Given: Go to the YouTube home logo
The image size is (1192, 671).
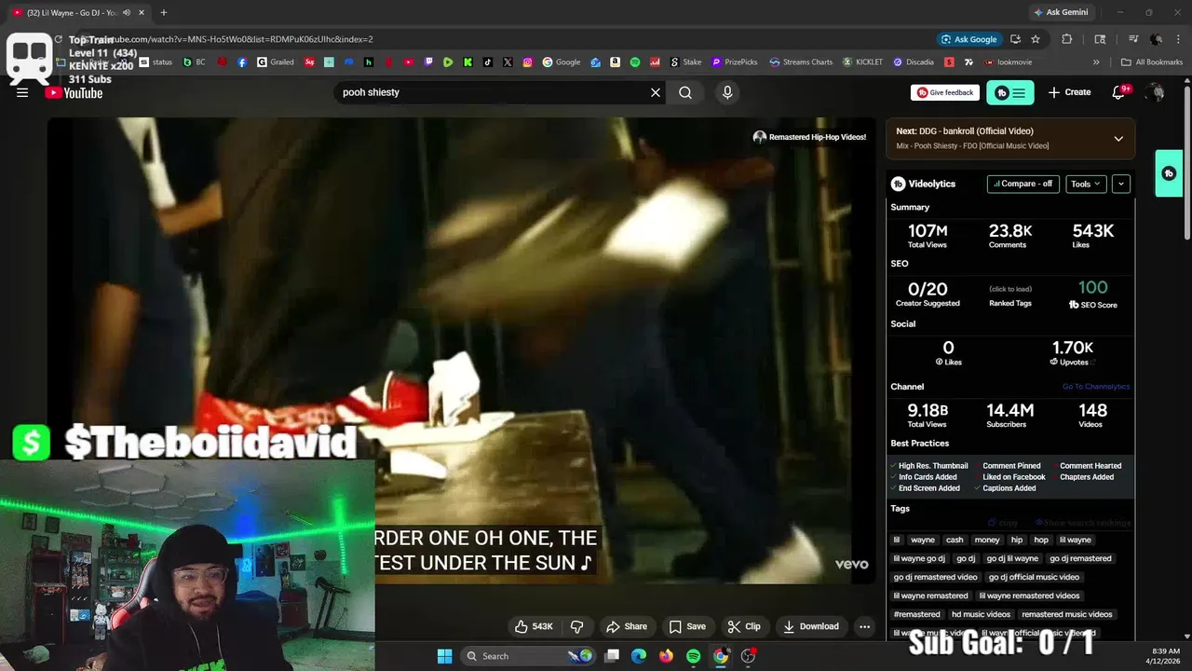Looking at the screenshot, I should click(74, 92).
